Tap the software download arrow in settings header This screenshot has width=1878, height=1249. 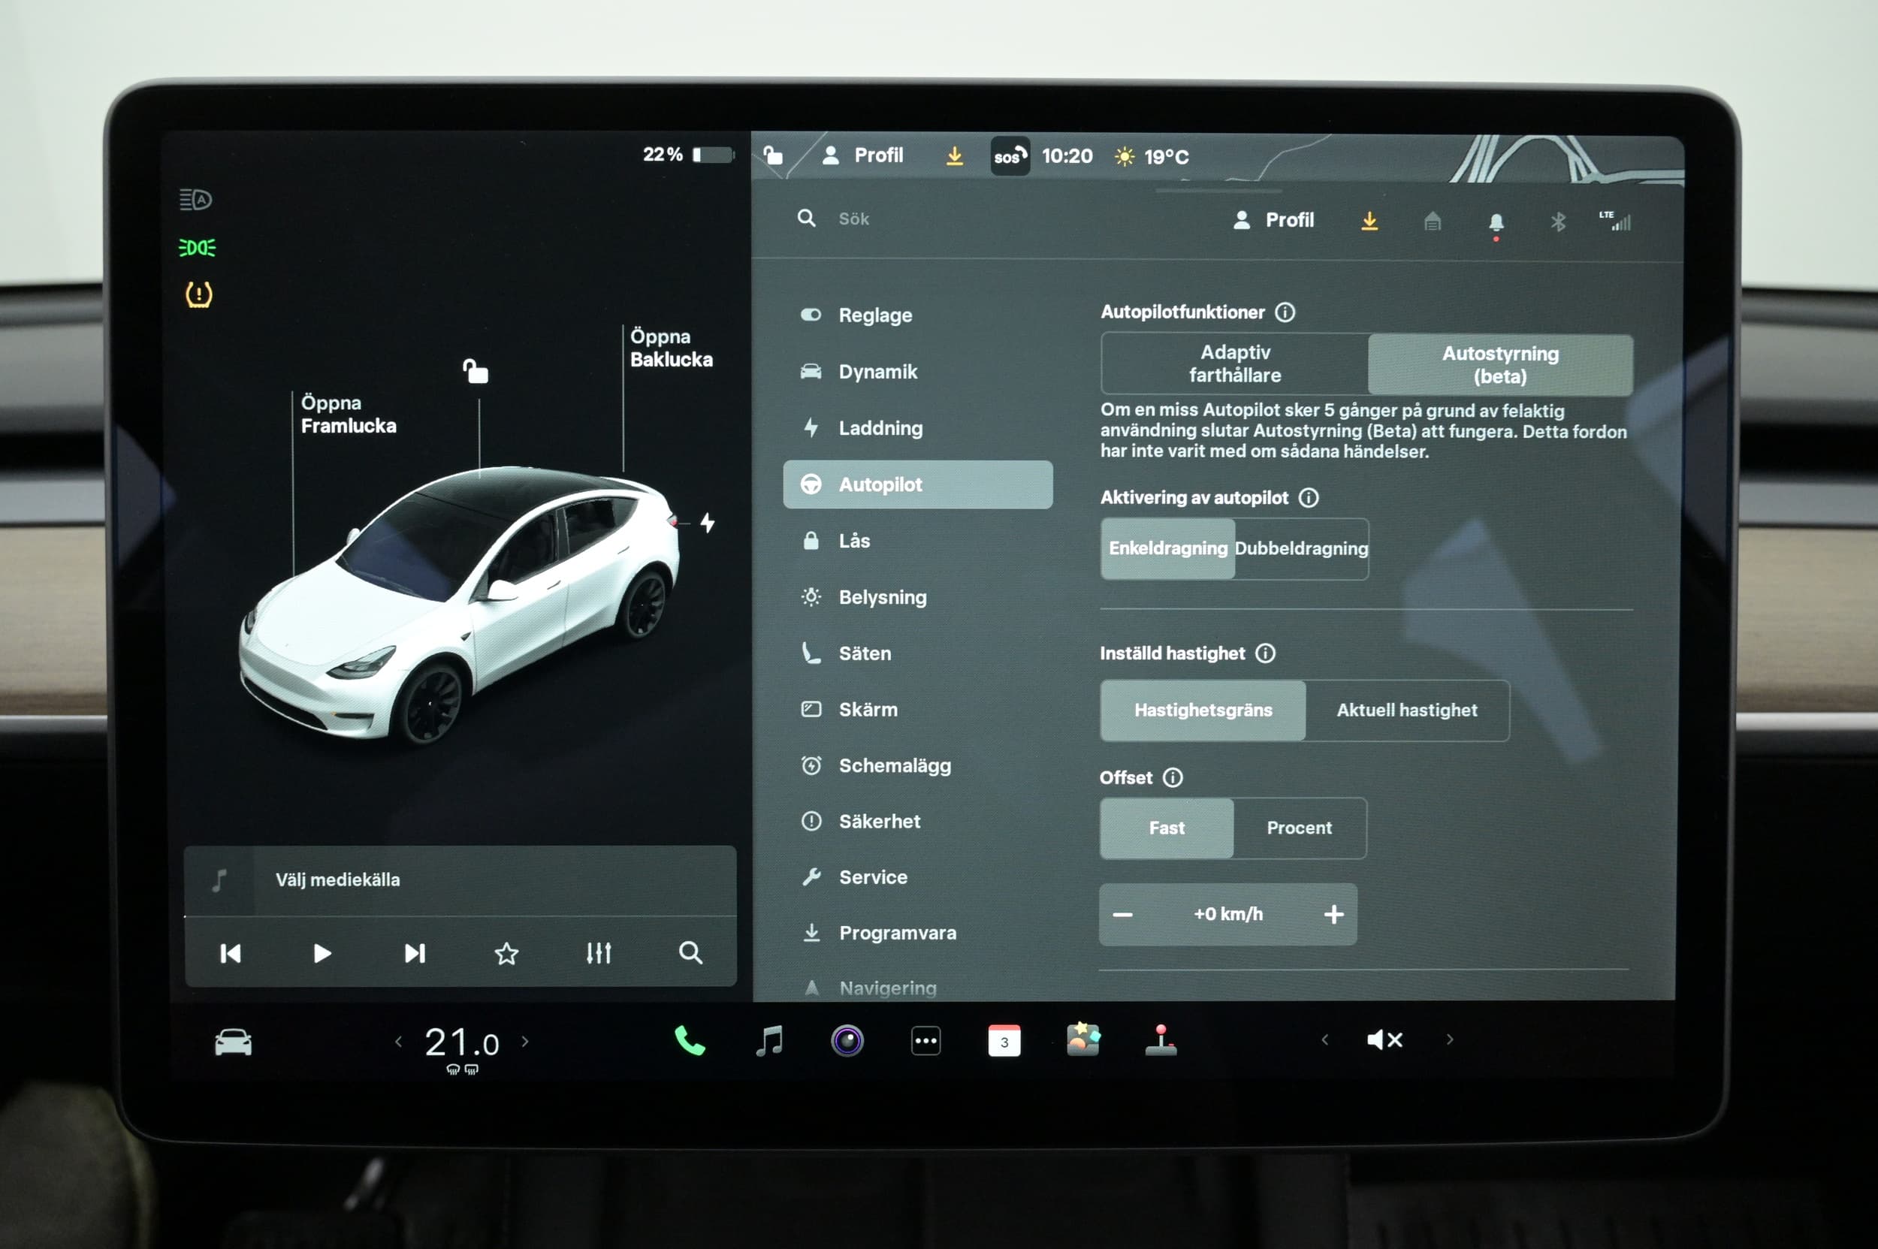1369,221
